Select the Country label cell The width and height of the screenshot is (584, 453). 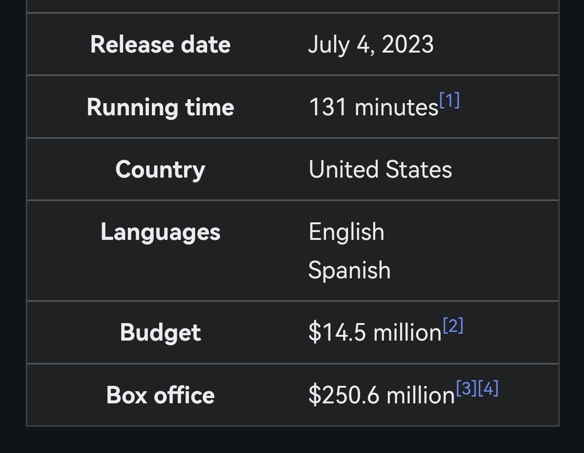(x=160, y=169)
